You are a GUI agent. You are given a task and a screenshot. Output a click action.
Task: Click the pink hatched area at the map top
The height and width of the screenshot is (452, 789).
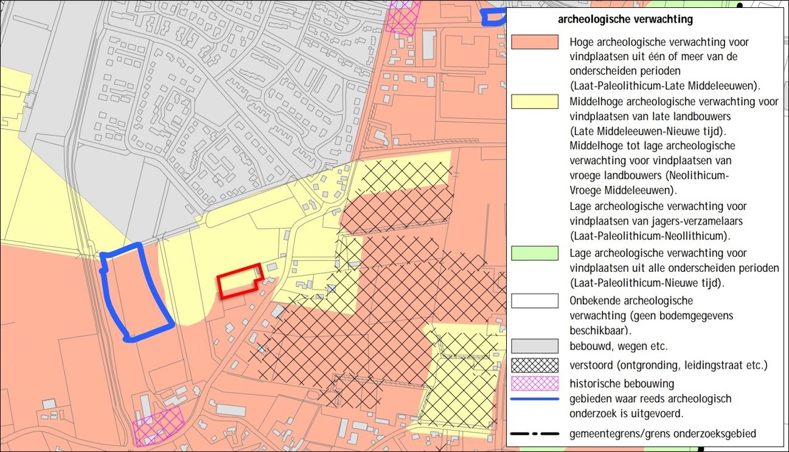403,16
